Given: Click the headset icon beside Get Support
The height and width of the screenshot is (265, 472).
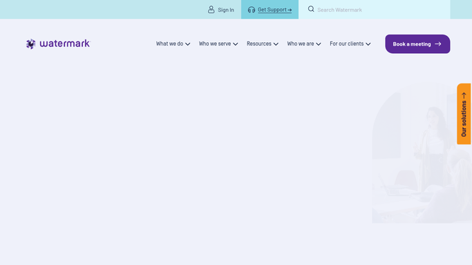Looking at the screenshot, I should [x=252, y=10].
